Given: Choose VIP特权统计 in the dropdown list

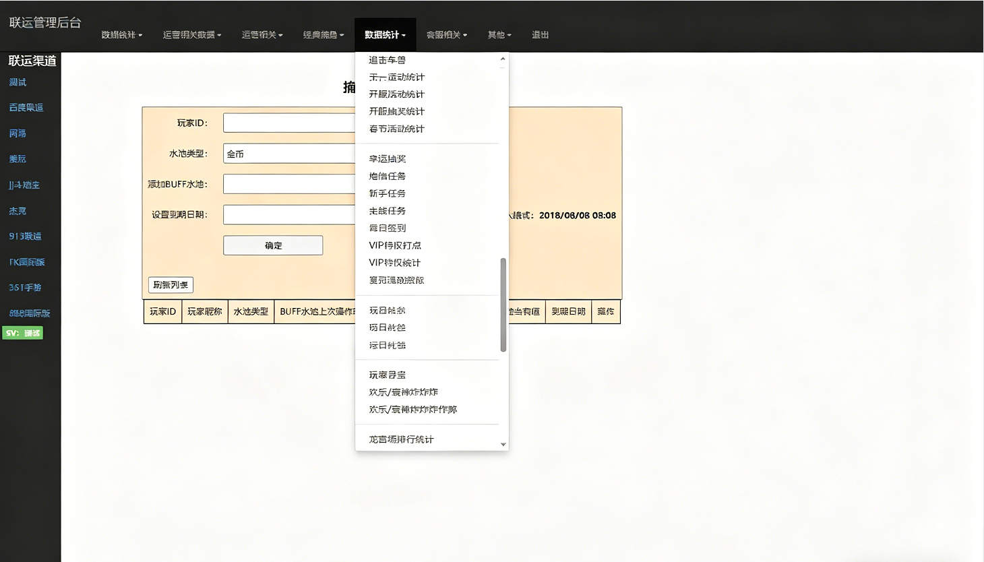Looking at the screenshot, I should 395,262.
